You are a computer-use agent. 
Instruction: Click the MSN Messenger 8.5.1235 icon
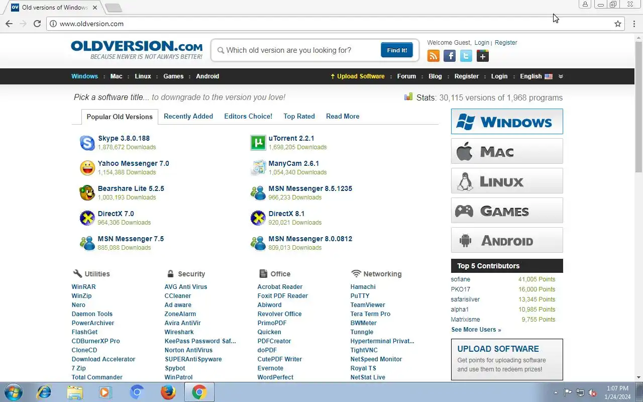pyautogui.click(x=258, y=193)
